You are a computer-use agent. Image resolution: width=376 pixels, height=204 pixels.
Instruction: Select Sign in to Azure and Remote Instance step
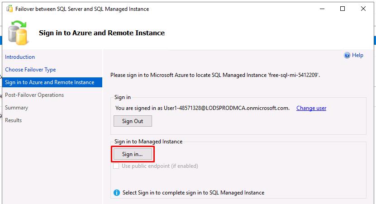coord(52,82)
